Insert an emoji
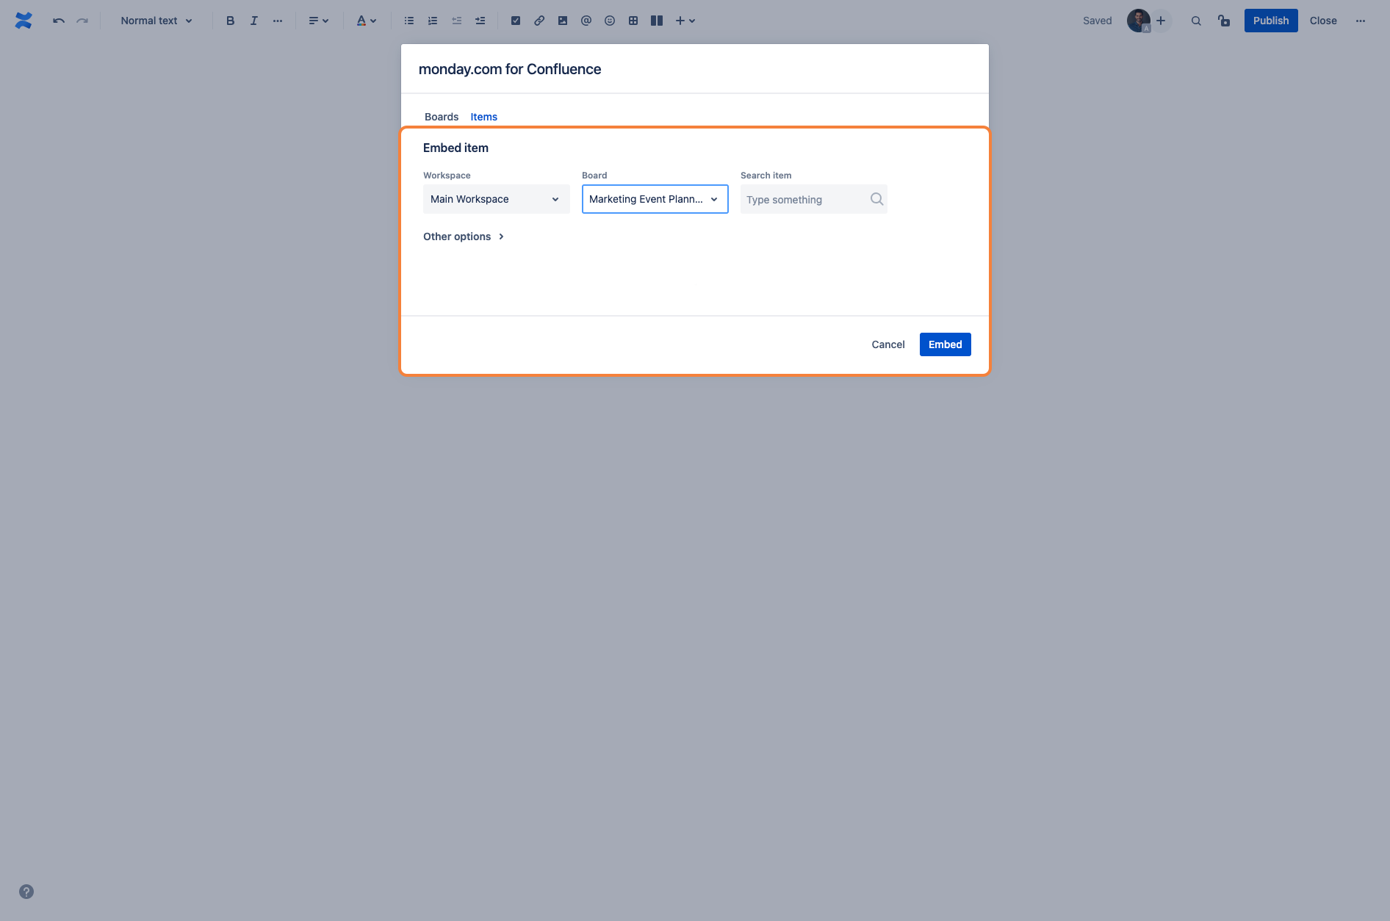Image resolution: width=1390 pixels, height=921 pixels. [610, 21]
